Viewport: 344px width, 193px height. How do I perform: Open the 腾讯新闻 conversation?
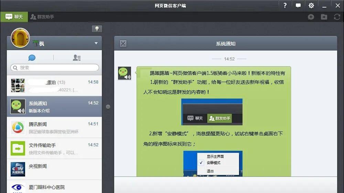coord(54,127)
